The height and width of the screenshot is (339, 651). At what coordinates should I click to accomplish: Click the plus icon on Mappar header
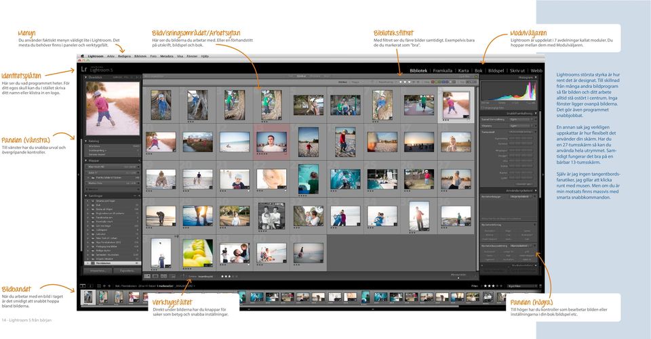click(139, 160)
